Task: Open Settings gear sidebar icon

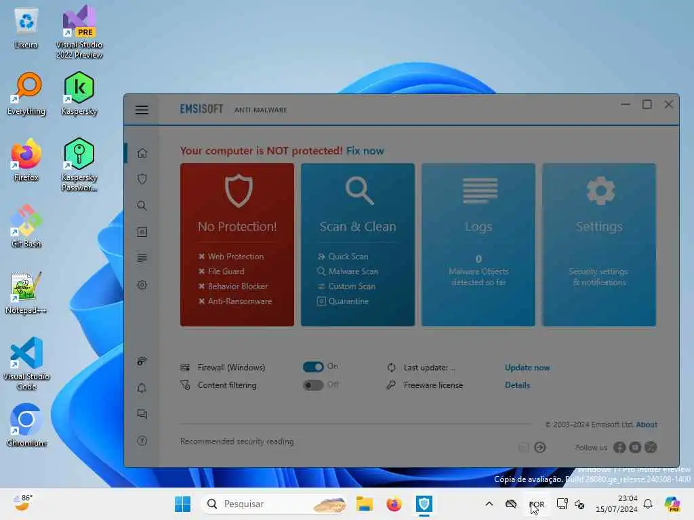Action: point(142,285)
